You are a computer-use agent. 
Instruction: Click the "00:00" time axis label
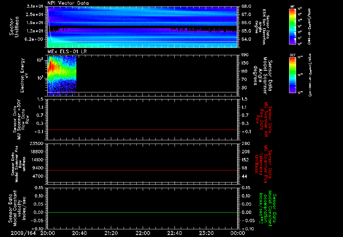(x=237, y=233)
